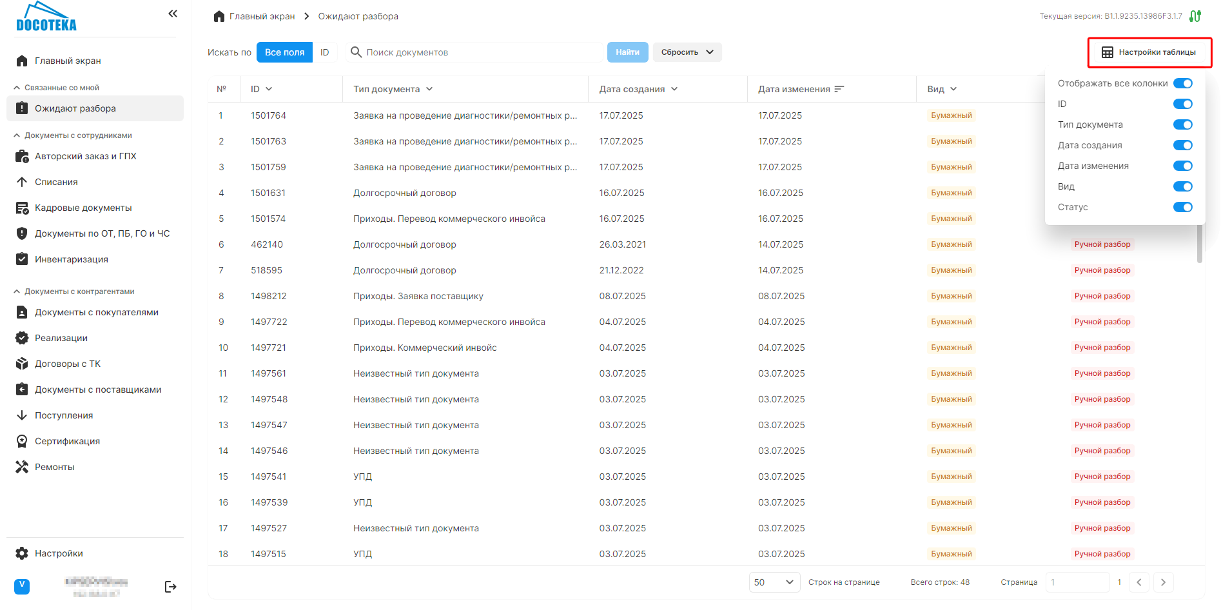Switch search mode to ID tab
The height and width of the screenshot is (610, 1221).
(x=324, y=52)
